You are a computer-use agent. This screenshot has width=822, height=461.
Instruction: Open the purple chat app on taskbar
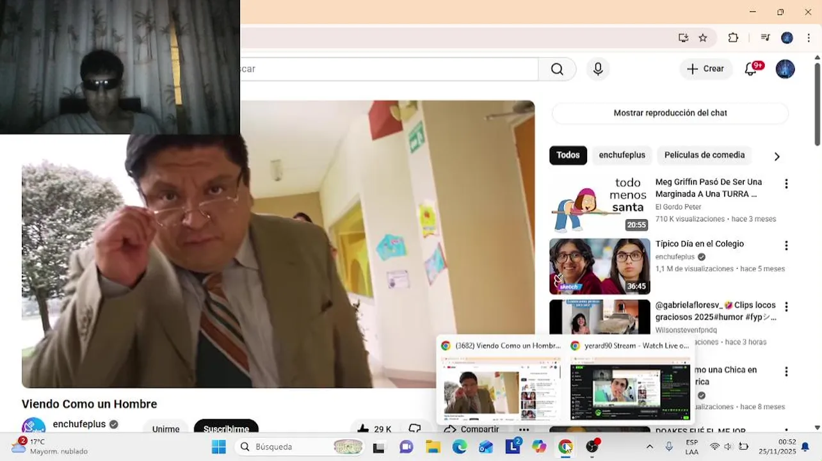[x=406, y=447]
